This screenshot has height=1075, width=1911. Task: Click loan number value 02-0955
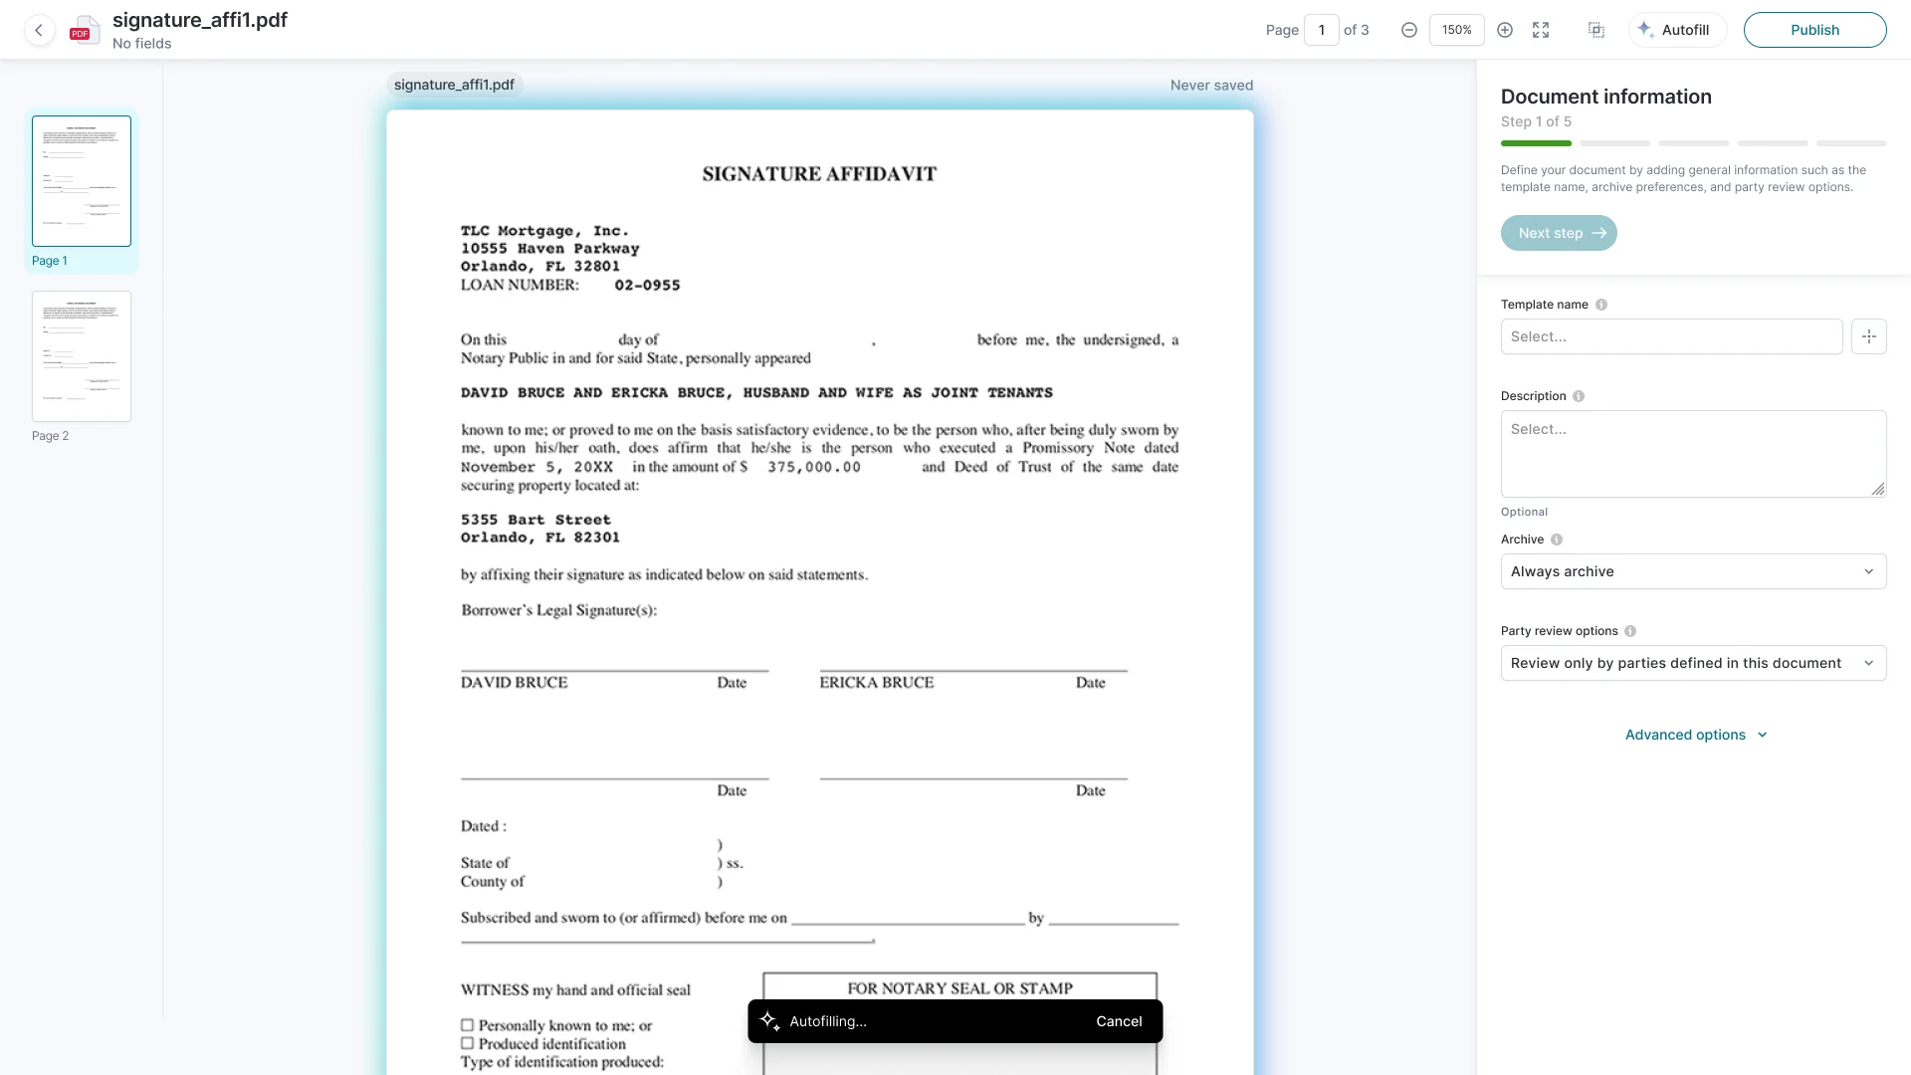(x=647, y=286)
